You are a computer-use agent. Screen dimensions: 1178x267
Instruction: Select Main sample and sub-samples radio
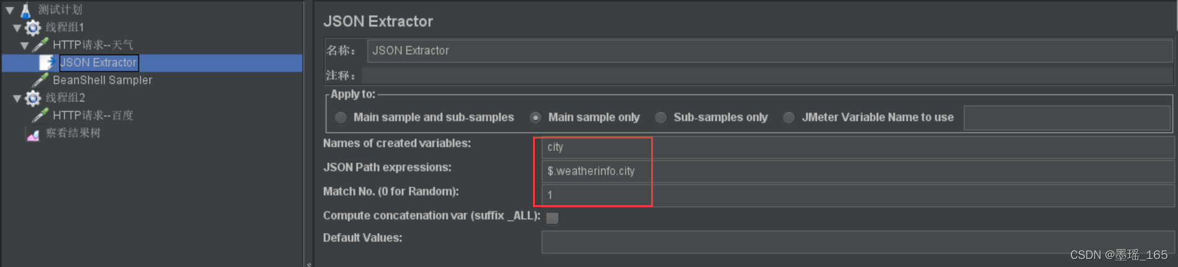pos(341,117)
